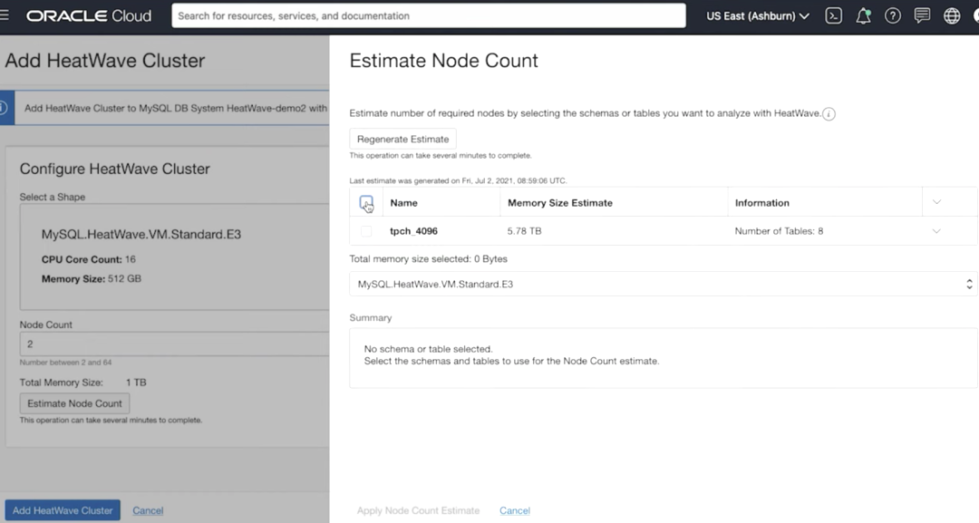The image size is (979, 523).
Task: Click the Node Count input field
Action: (172, 344)
